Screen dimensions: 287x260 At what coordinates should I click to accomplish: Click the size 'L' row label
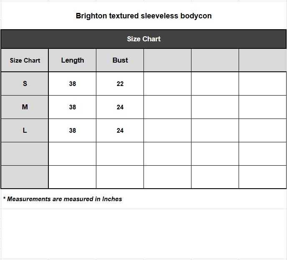pyautogui.click(x=25, y=130)
